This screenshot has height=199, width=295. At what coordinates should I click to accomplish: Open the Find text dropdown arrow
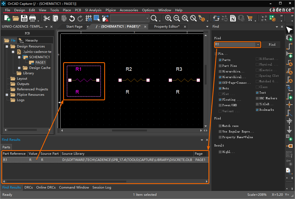[258, 45]
